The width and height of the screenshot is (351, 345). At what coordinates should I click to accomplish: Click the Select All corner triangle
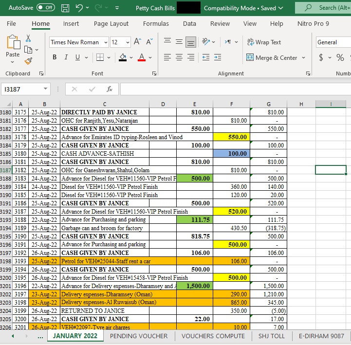[x=9, y=104]
